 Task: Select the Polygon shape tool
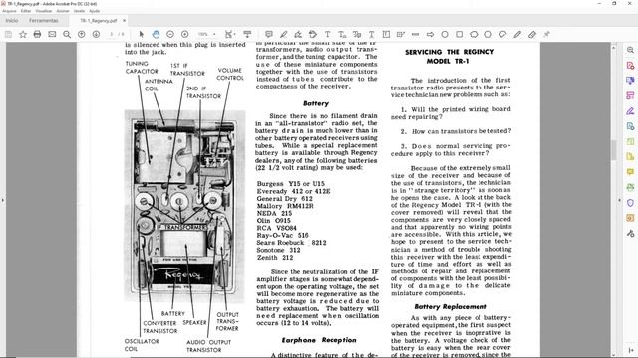tap(488, 35)
